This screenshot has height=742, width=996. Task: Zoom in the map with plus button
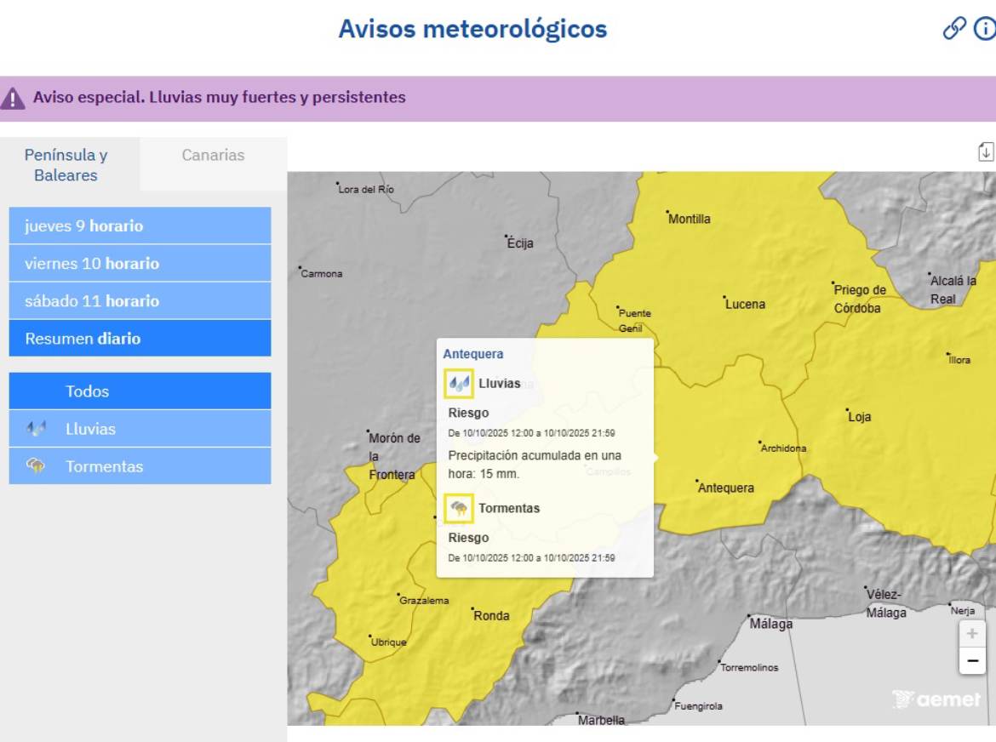[972, 634]
